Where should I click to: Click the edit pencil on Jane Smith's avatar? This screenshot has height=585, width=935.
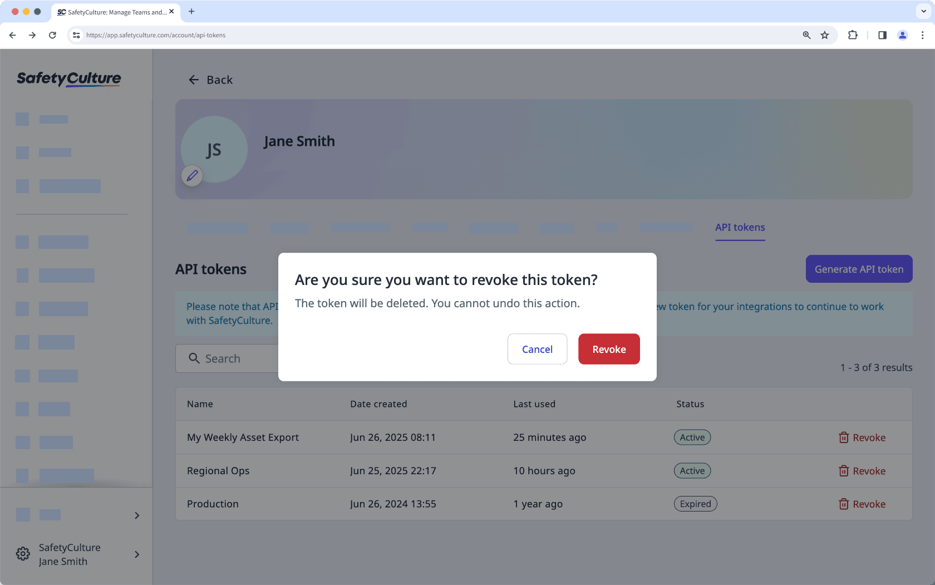coord(192,176)
